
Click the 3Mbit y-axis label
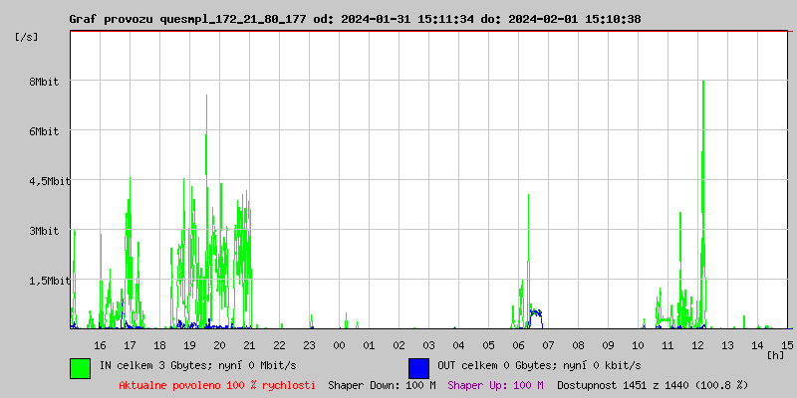[44, 231]
